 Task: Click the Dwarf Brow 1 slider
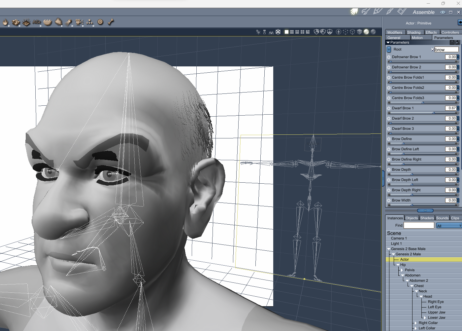(x=423, y=113)
